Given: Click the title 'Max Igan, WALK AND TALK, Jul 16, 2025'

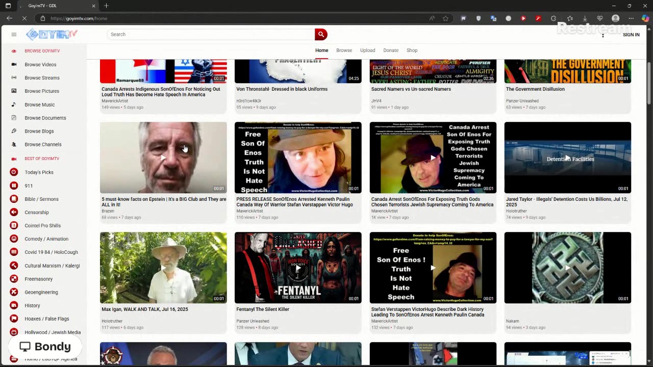Looking at the screenshot, I should (x=145, y=309).
